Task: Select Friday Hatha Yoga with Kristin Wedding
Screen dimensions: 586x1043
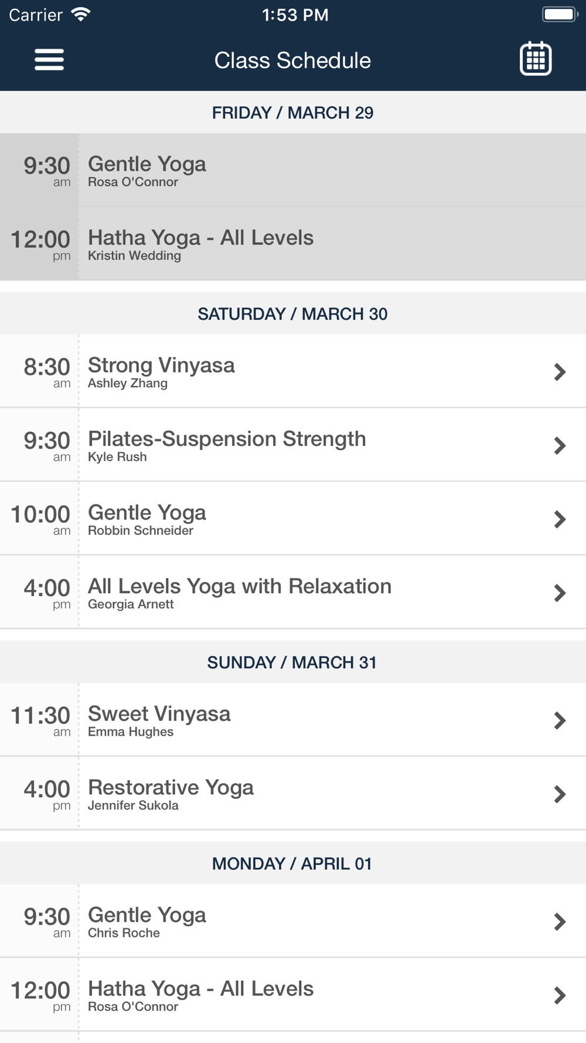Action: coord(293,243)
